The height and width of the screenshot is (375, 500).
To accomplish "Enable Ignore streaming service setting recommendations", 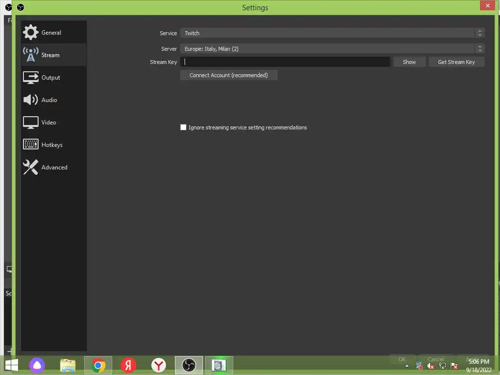I will click(184, 127).
